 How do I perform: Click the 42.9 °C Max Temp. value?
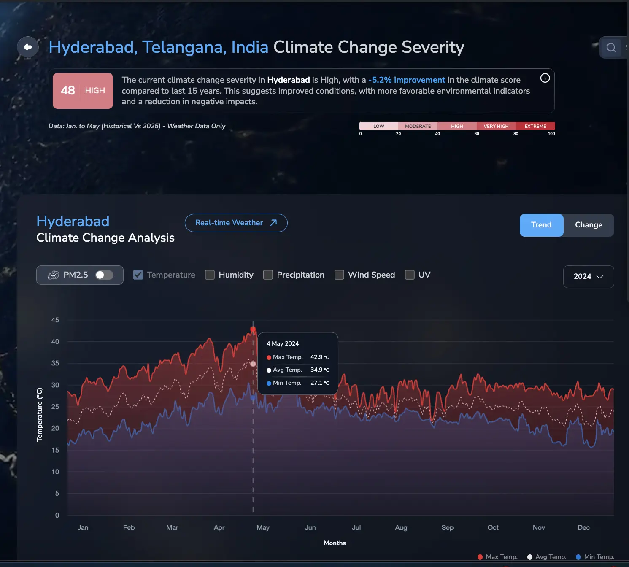320,357
